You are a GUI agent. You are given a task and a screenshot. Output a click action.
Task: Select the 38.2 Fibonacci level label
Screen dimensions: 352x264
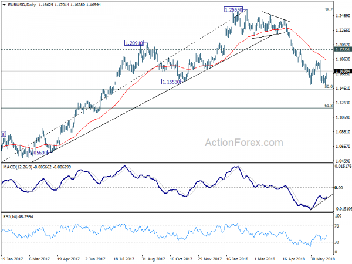[x=329, y=9]
